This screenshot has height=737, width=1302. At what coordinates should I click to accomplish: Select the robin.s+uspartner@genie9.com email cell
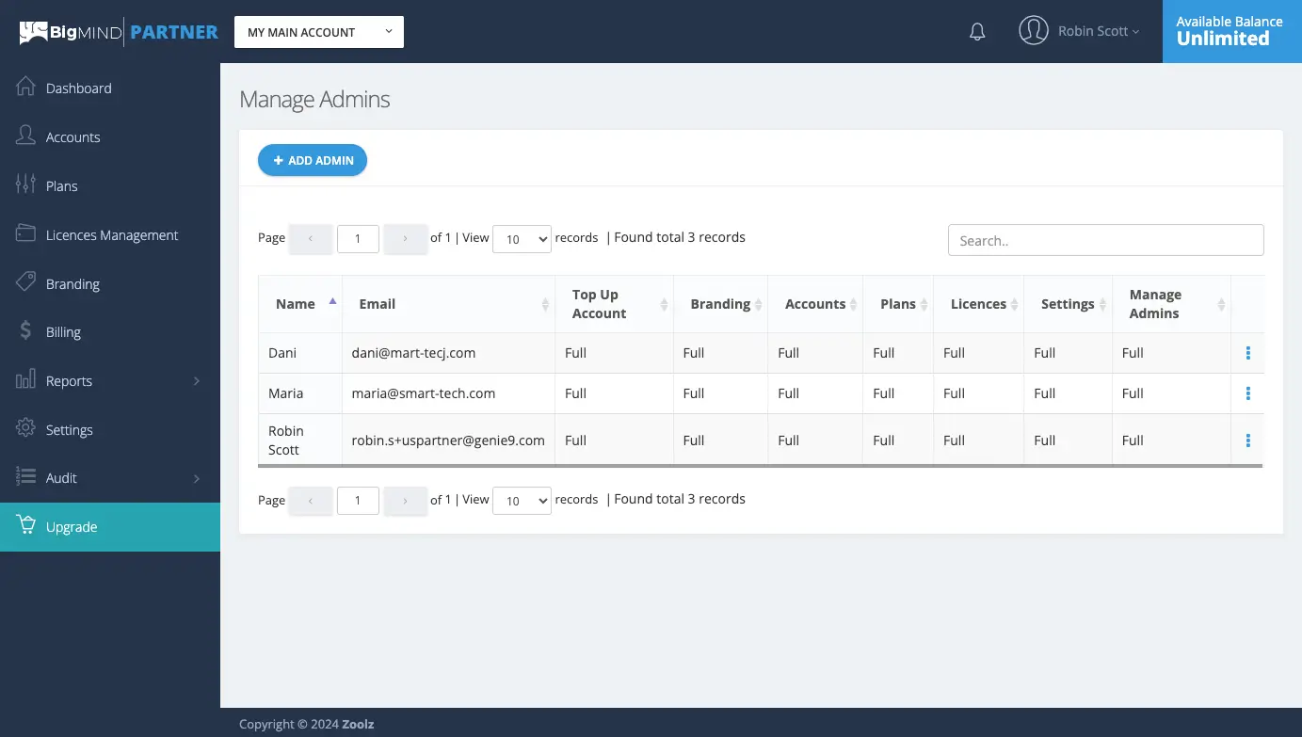click(x=448, y=441)
